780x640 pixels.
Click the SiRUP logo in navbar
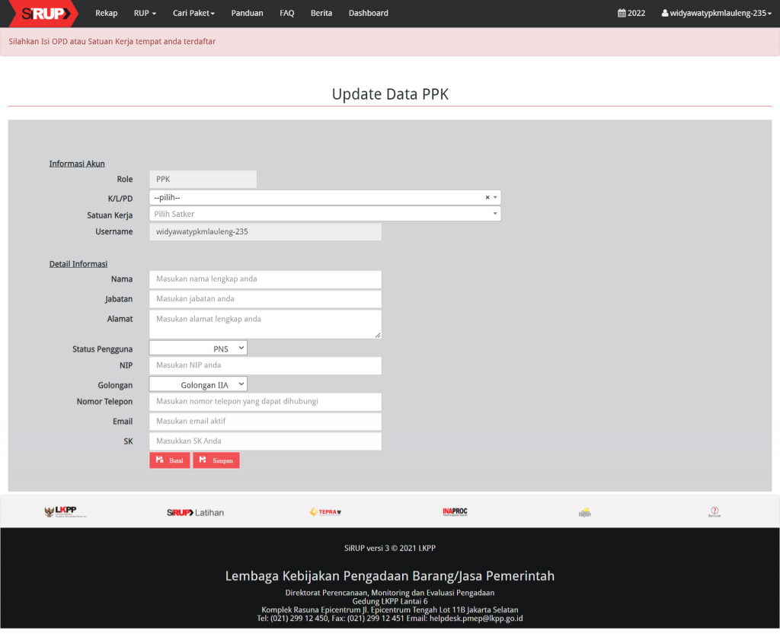[49, 13]
